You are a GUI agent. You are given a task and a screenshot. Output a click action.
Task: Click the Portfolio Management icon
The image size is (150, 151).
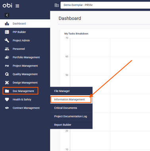point(7,57)
